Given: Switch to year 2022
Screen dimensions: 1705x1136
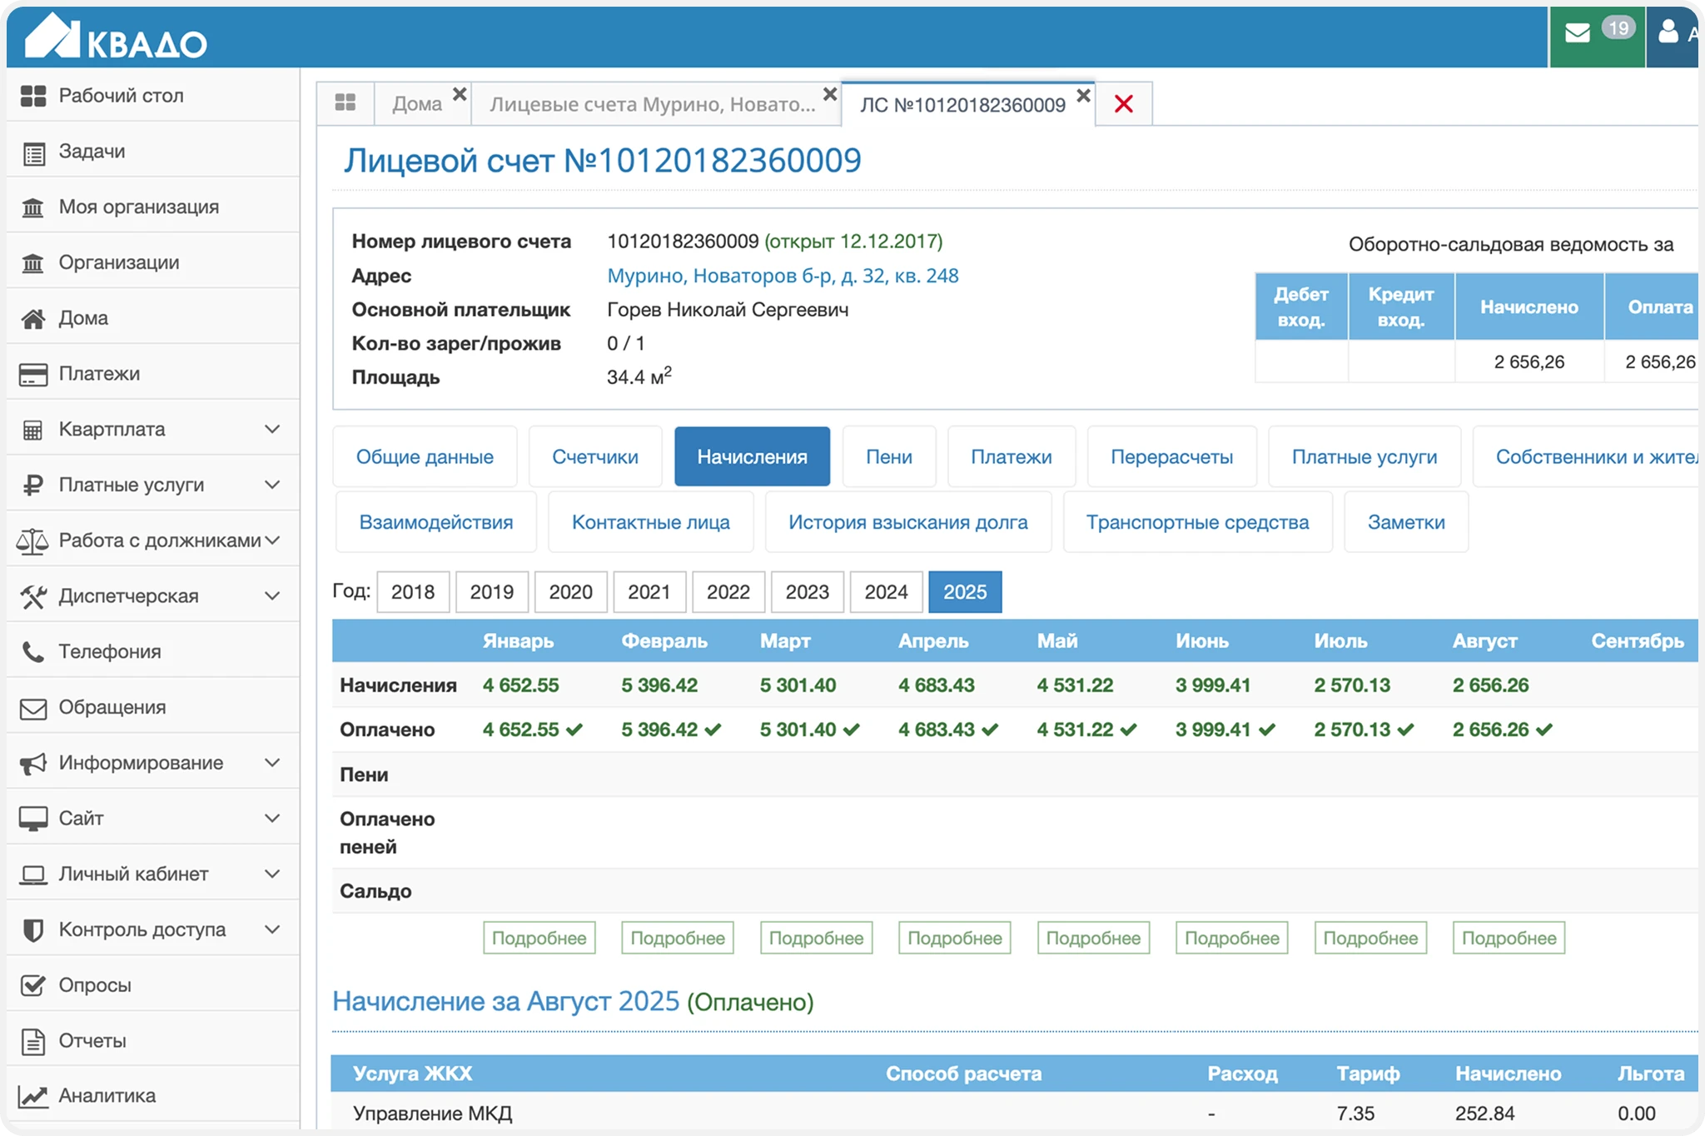Looking at the screenshot, I should click(x=728, y=592).
